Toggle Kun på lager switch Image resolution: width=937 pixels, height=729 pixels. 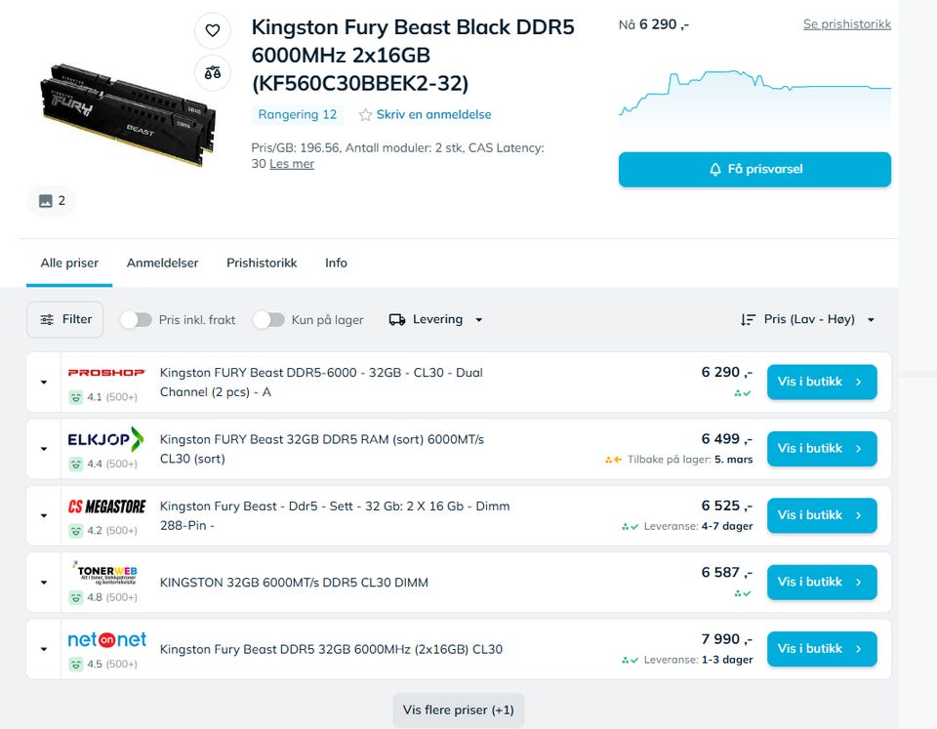pos(268,320)
